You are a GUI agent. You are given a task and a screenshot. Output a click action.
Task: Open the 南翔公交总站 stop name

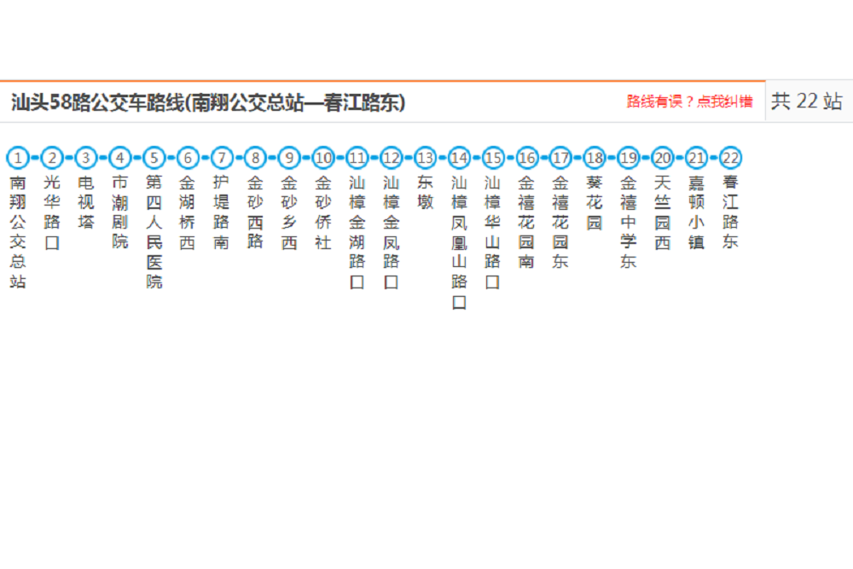pyautogui.click(x=18, y=232)
